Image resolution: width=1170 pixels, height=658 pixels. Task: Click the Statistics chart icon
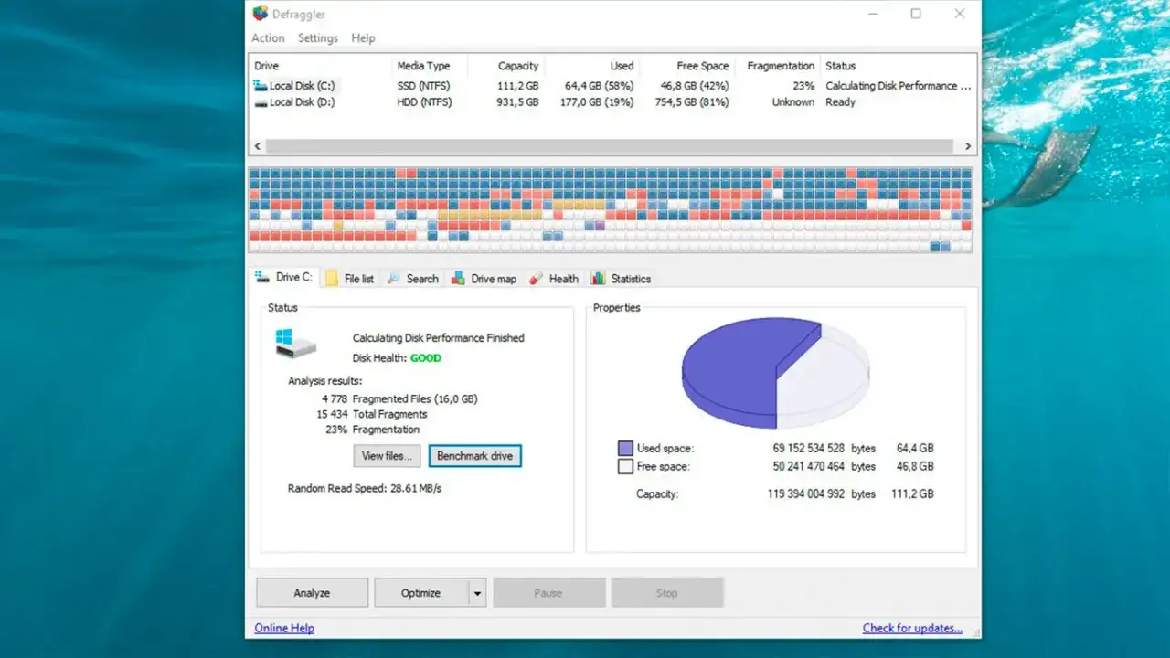[x=598, y=279]
